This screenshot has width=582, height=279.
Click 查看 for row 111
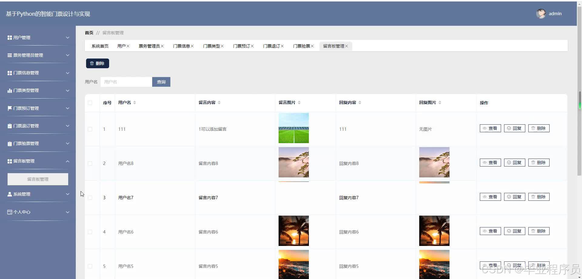point(490,128)
